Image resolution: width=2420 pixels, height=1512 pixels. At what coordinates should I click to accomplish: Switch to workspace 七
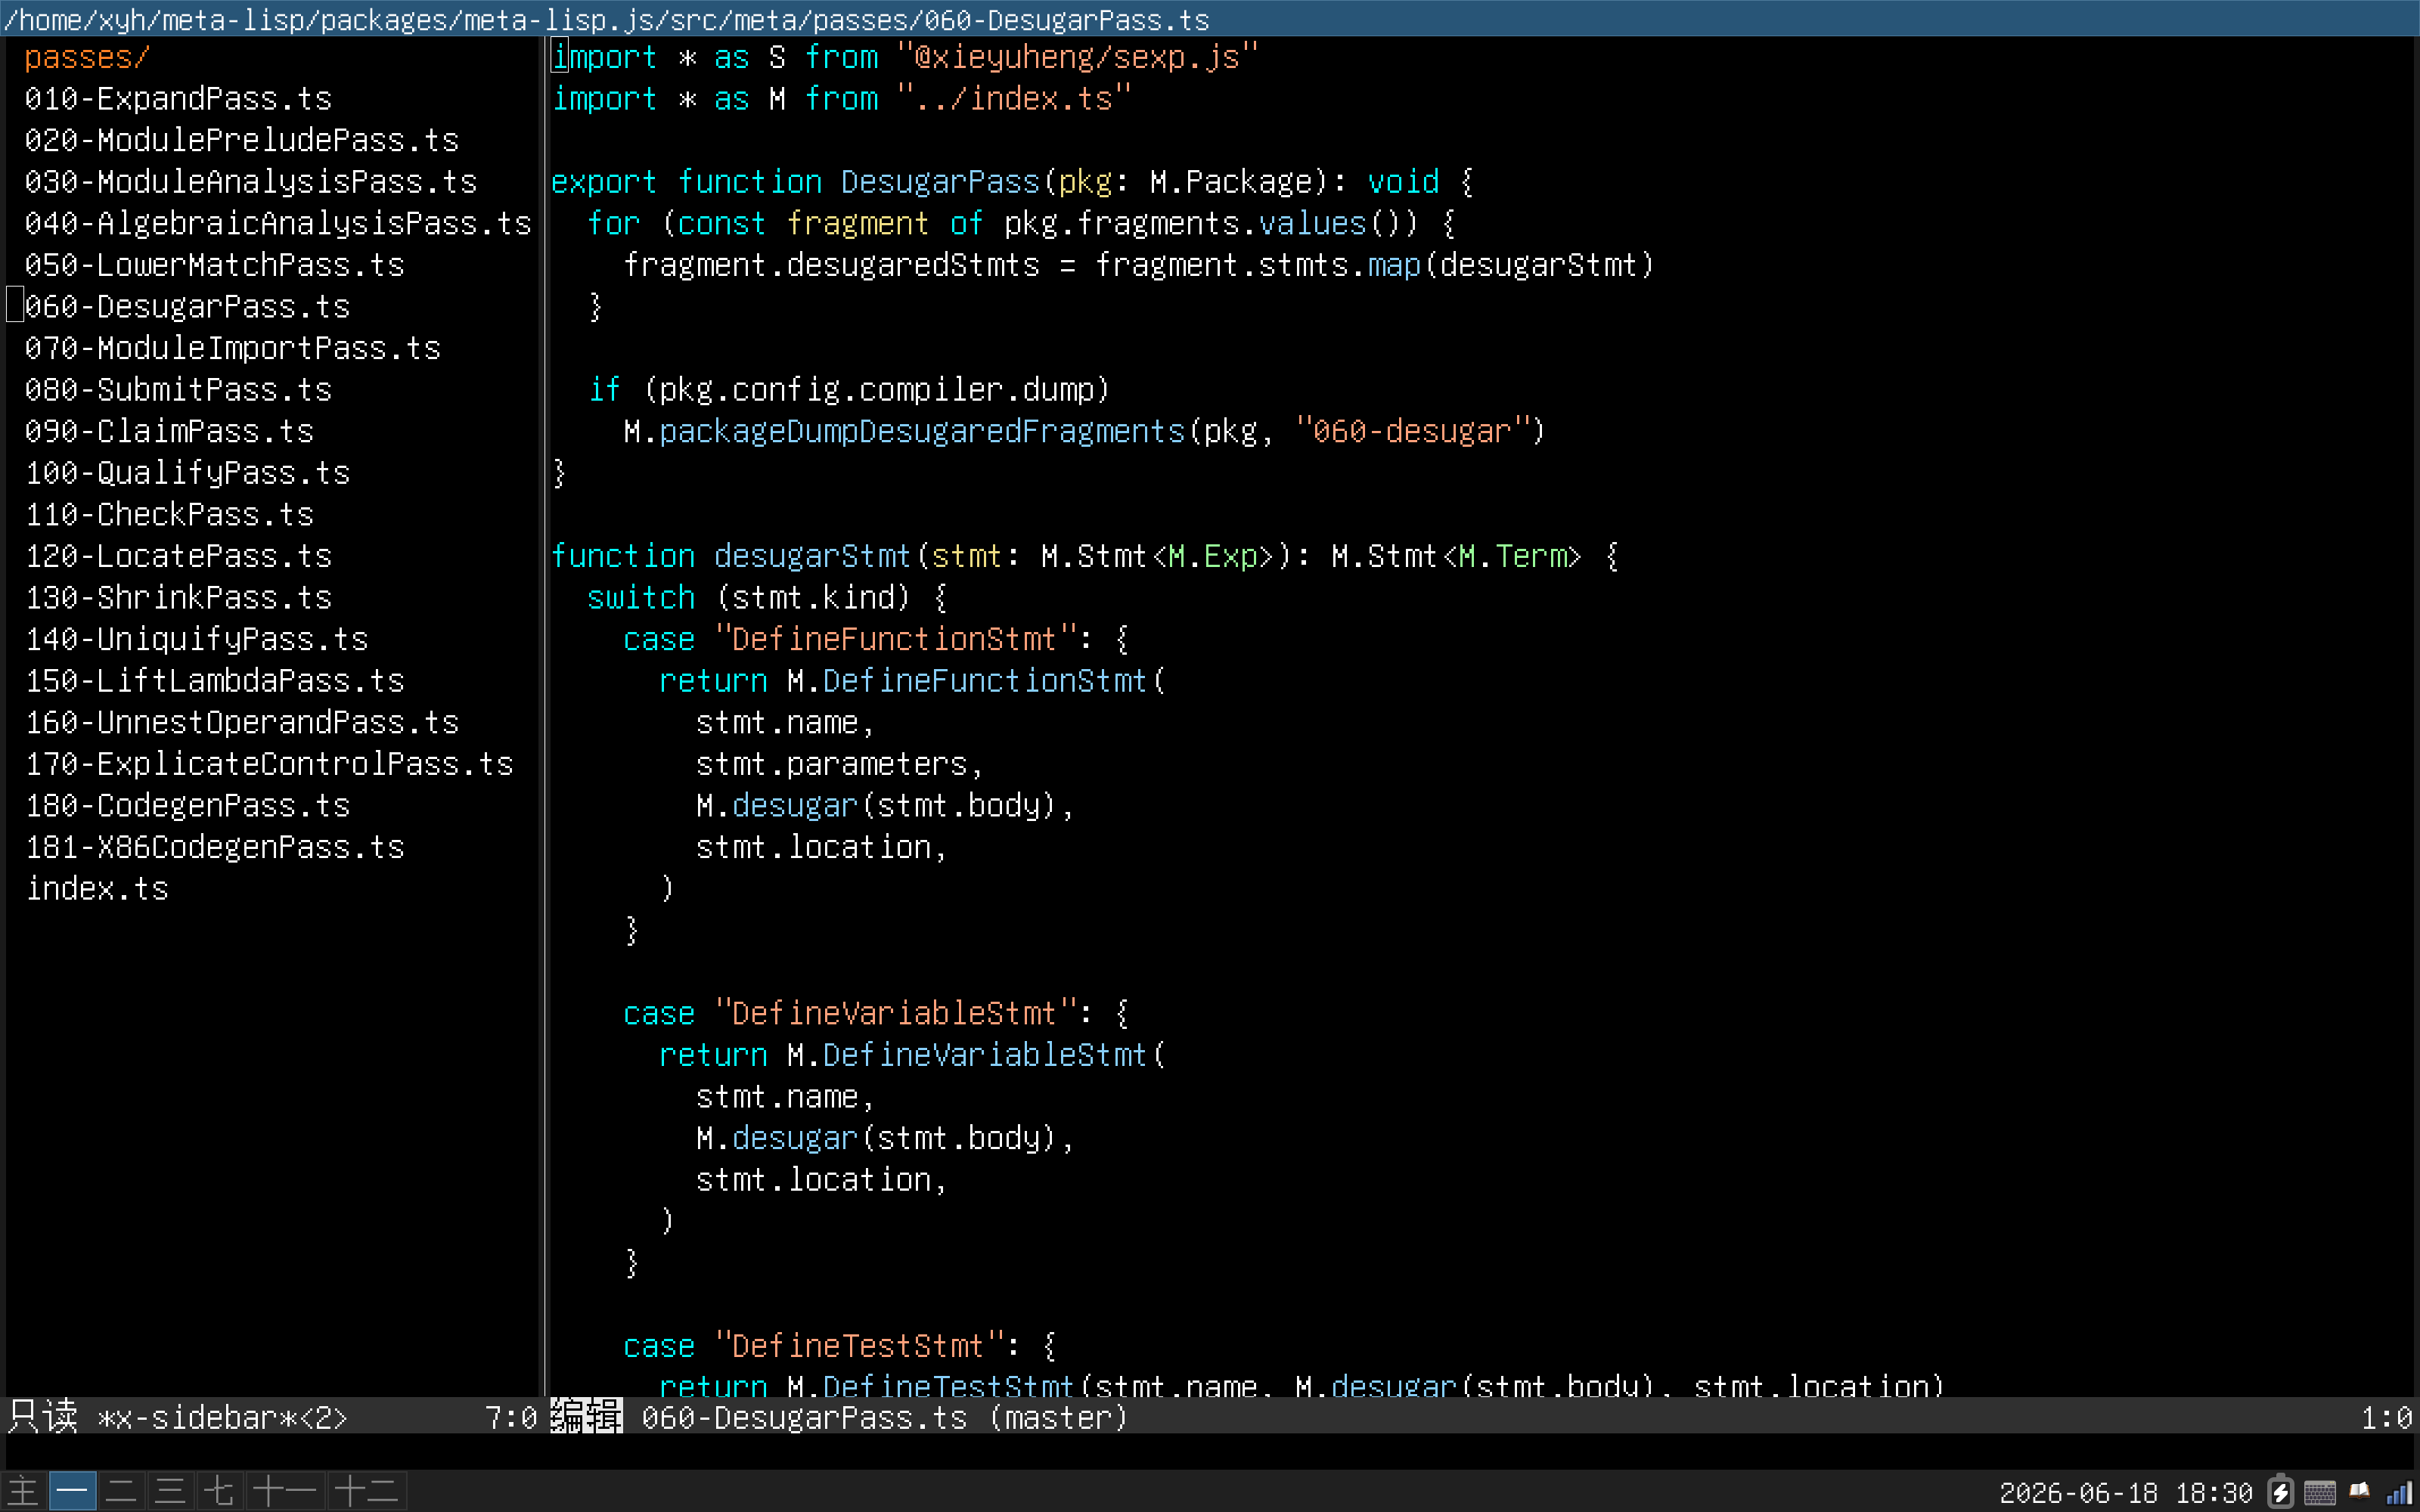[x=219, y=1491]
